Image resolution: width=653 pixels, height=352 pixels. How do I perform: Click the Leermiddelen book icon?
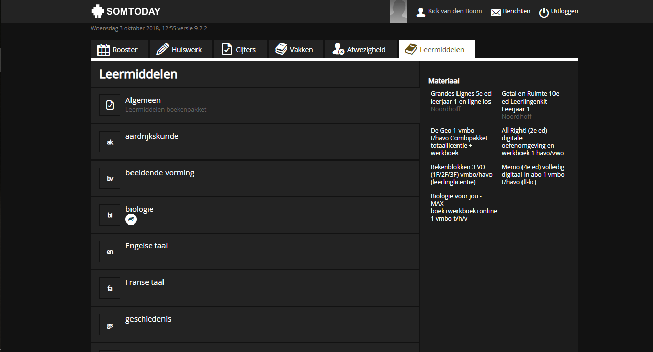[x=411, y=49]
